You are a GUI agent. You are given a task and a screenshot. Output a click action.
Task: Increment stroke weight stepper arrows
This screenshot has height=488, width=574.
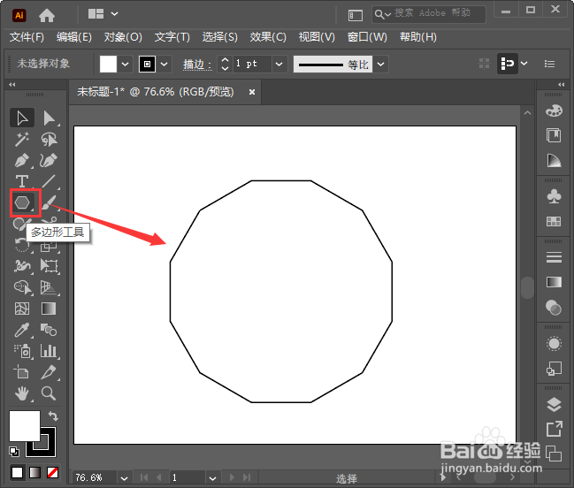pos(226,60)
